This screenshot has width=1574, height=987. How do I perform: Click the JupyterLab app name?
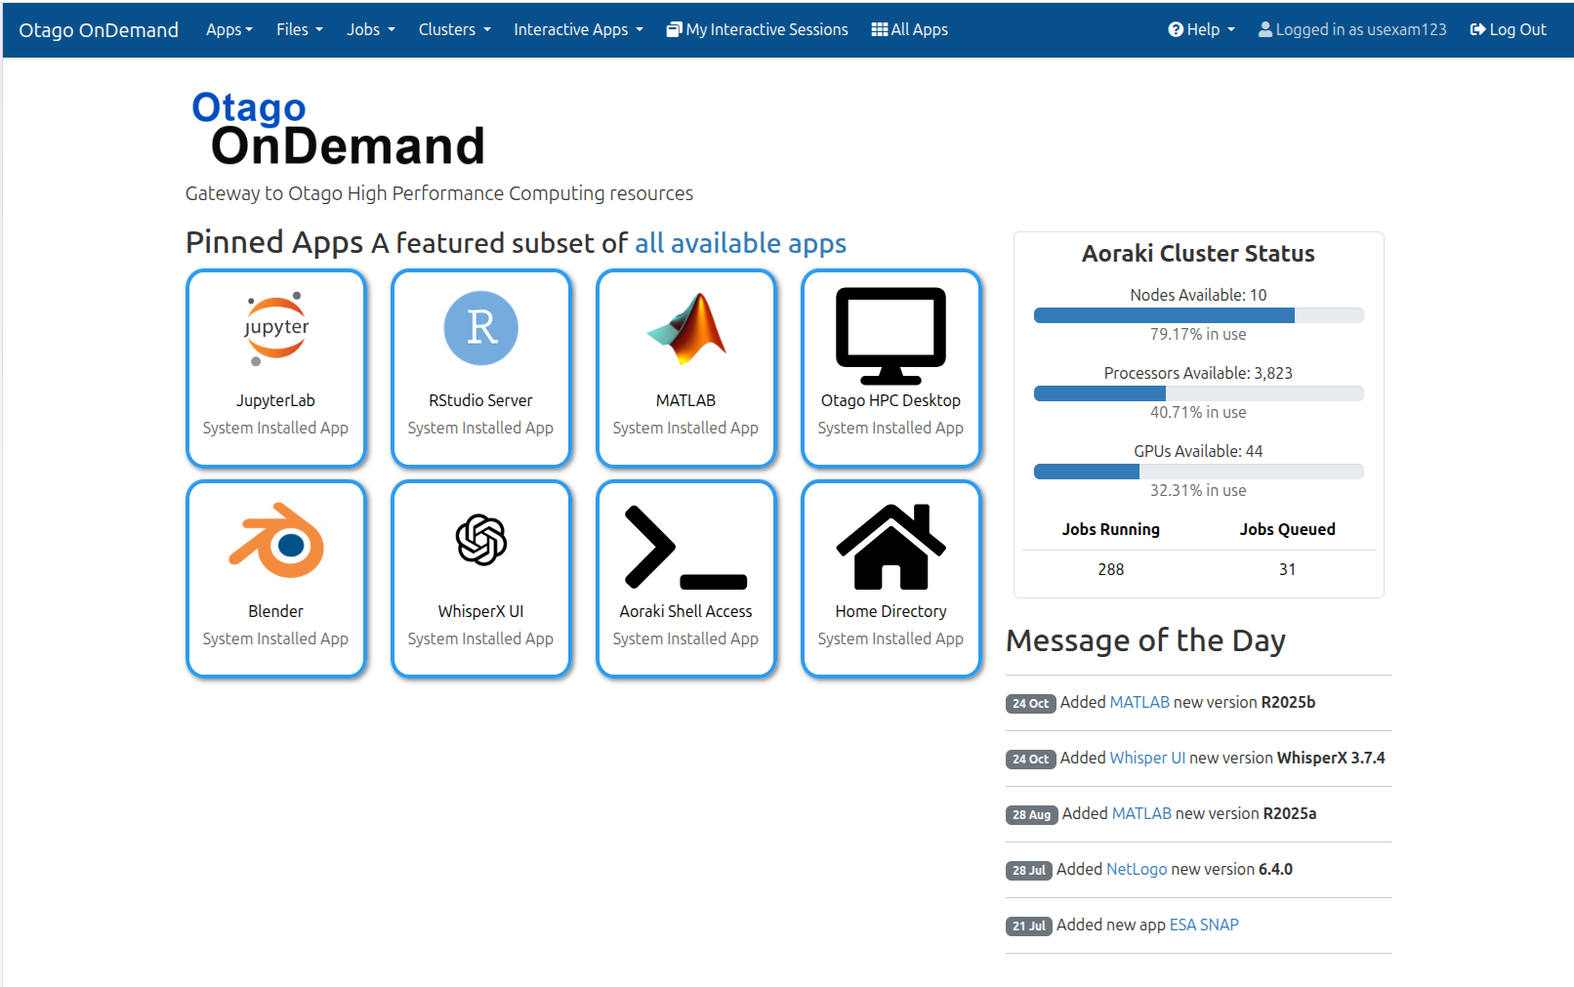pos(275,400)
